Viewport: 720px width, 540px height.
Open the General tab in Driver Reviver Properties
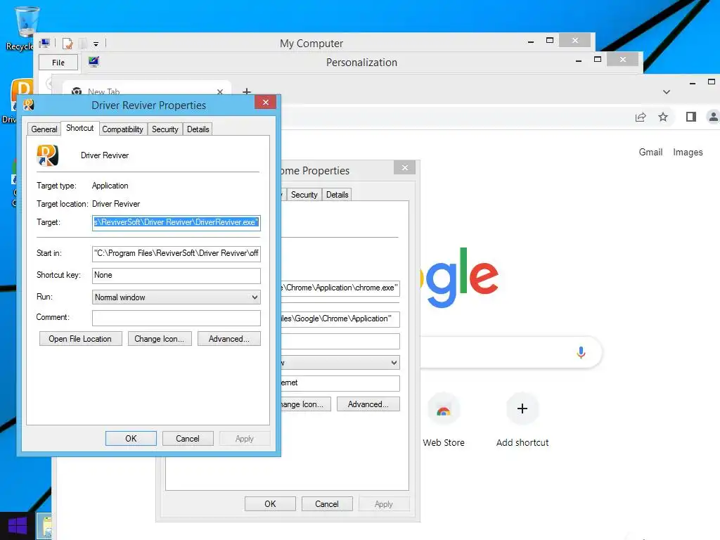(x=44, y=129)
